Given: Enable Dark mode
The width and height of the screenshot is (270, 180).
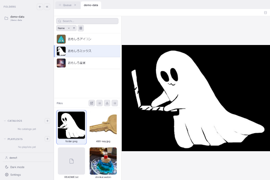Looking at the screenshot, I should [27, 167].
